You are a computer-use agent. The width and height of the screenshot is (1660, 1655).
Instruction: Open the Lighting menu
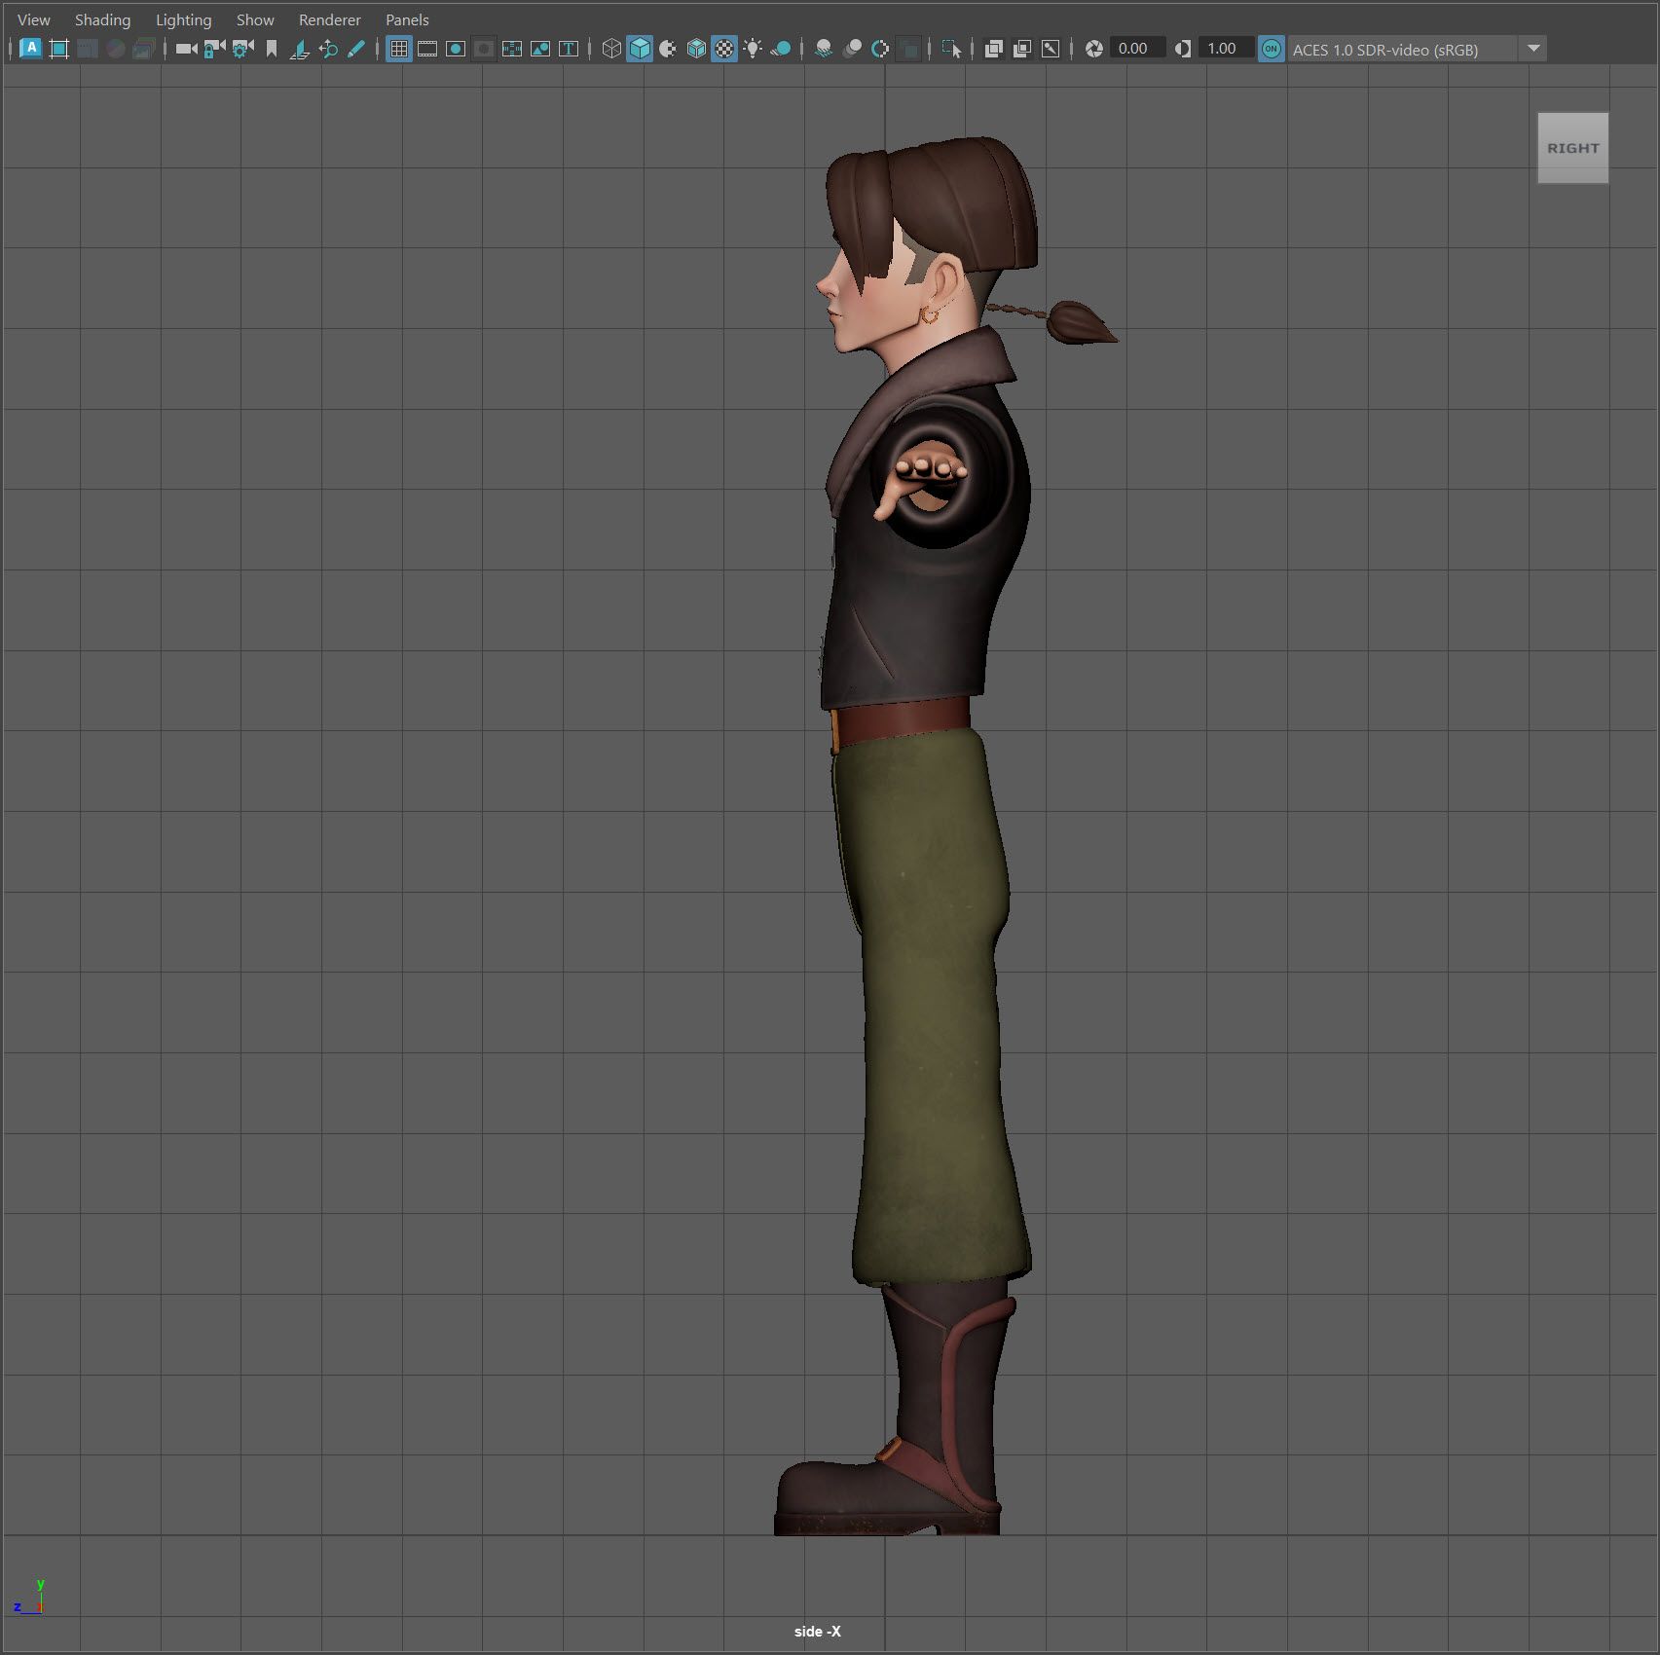(183, 19)
